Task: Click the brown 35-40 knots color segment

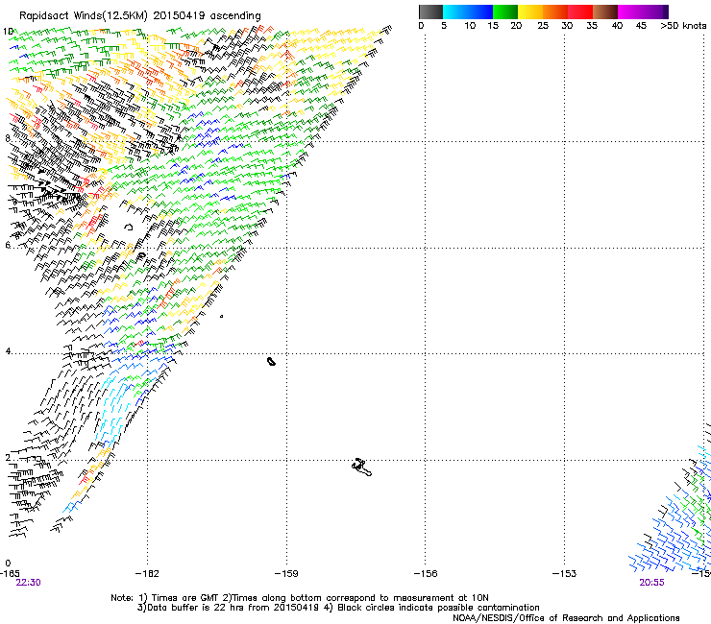Action: (605, 12)
